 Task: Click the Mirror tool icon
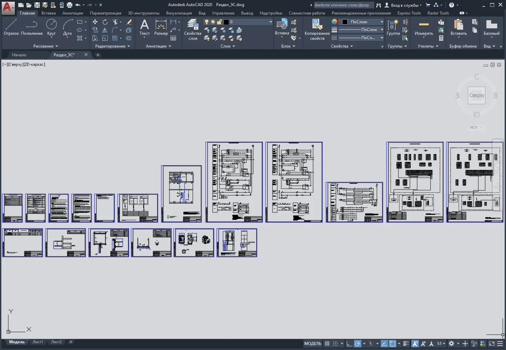point(105,30)
